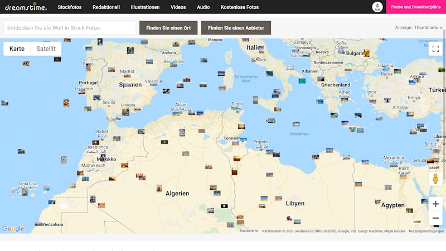Image resolution: width=446 pixels, height=251 pixels.
Task: Open photo thumbnail over Marokko label
Action: [103, 157]
